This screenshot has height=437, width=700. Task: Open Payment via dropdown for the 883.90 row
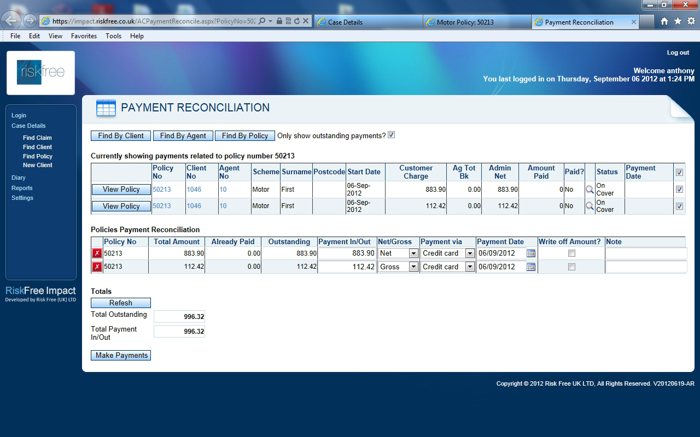coord(447,253)
